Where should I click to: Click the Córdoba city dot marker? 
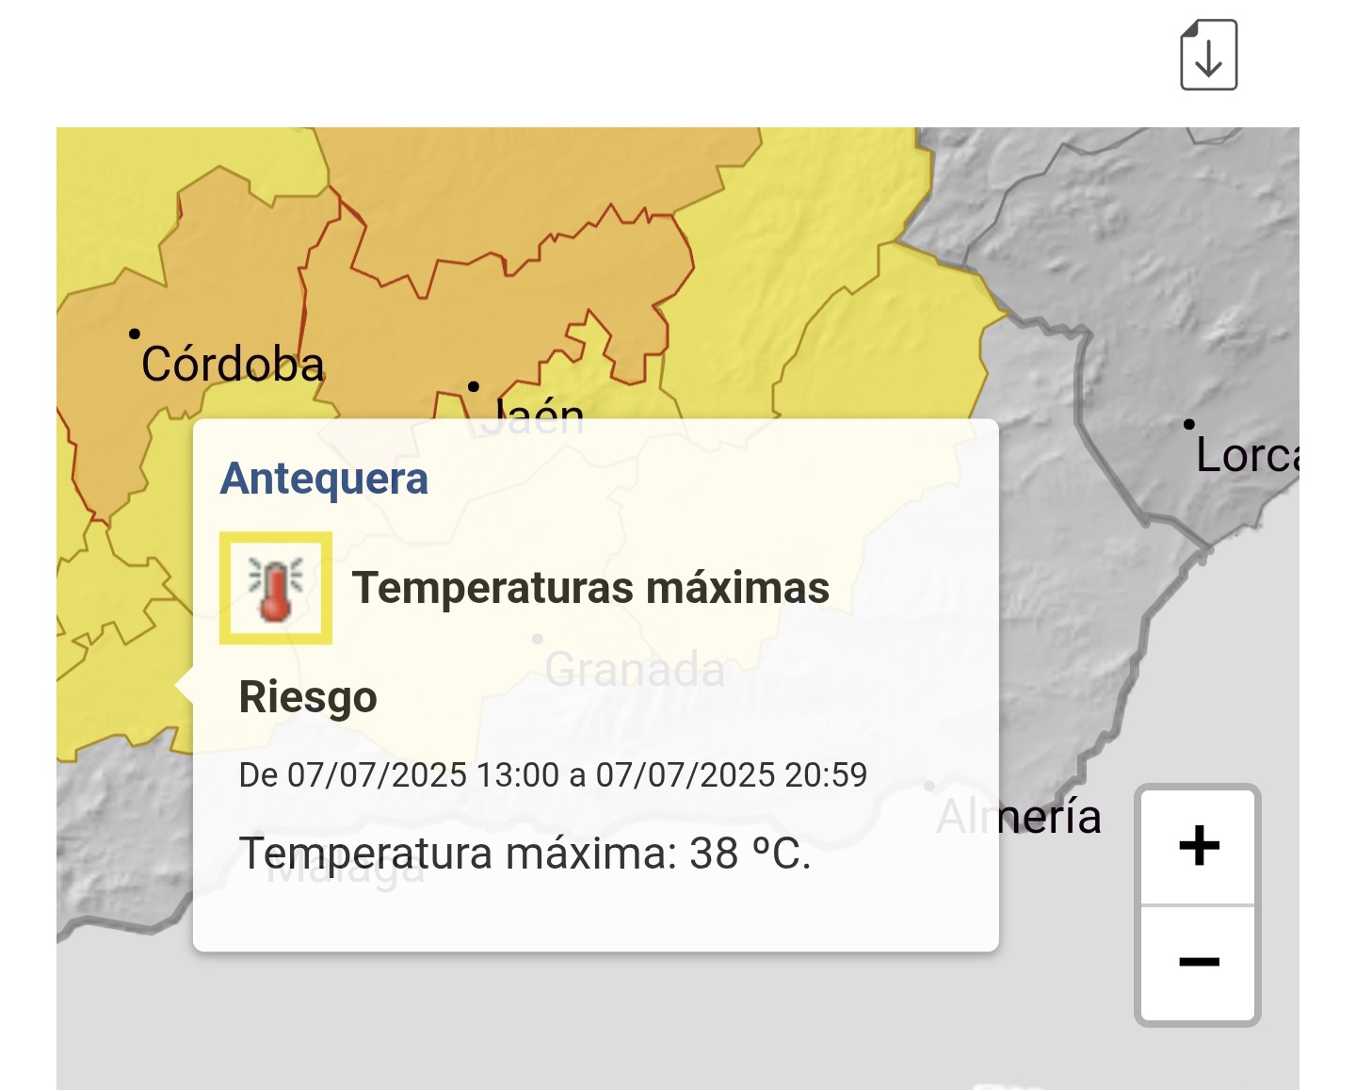[x=135, y=334]
